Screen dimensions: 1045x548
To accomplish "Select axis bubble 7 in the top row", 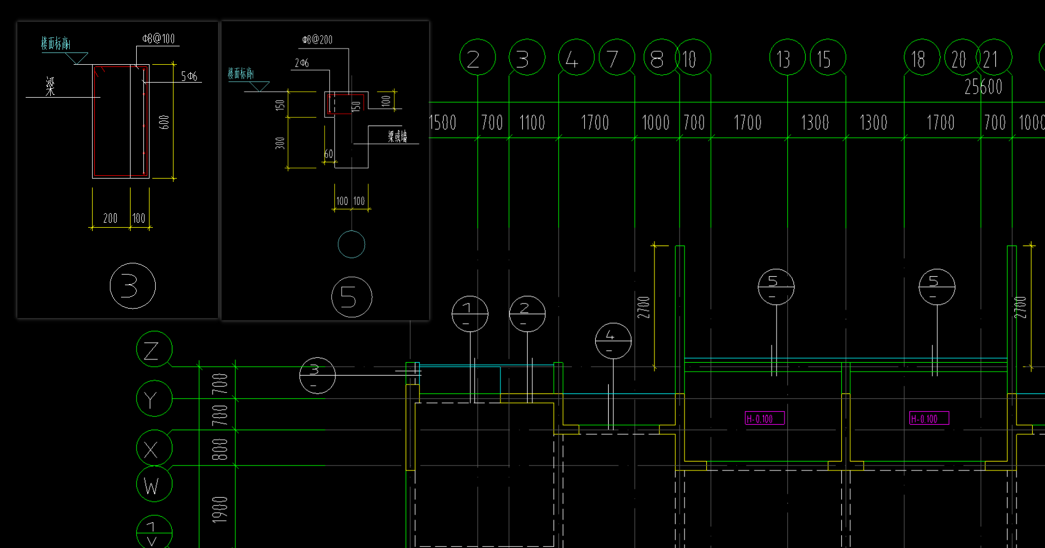I will click(617, 57).
